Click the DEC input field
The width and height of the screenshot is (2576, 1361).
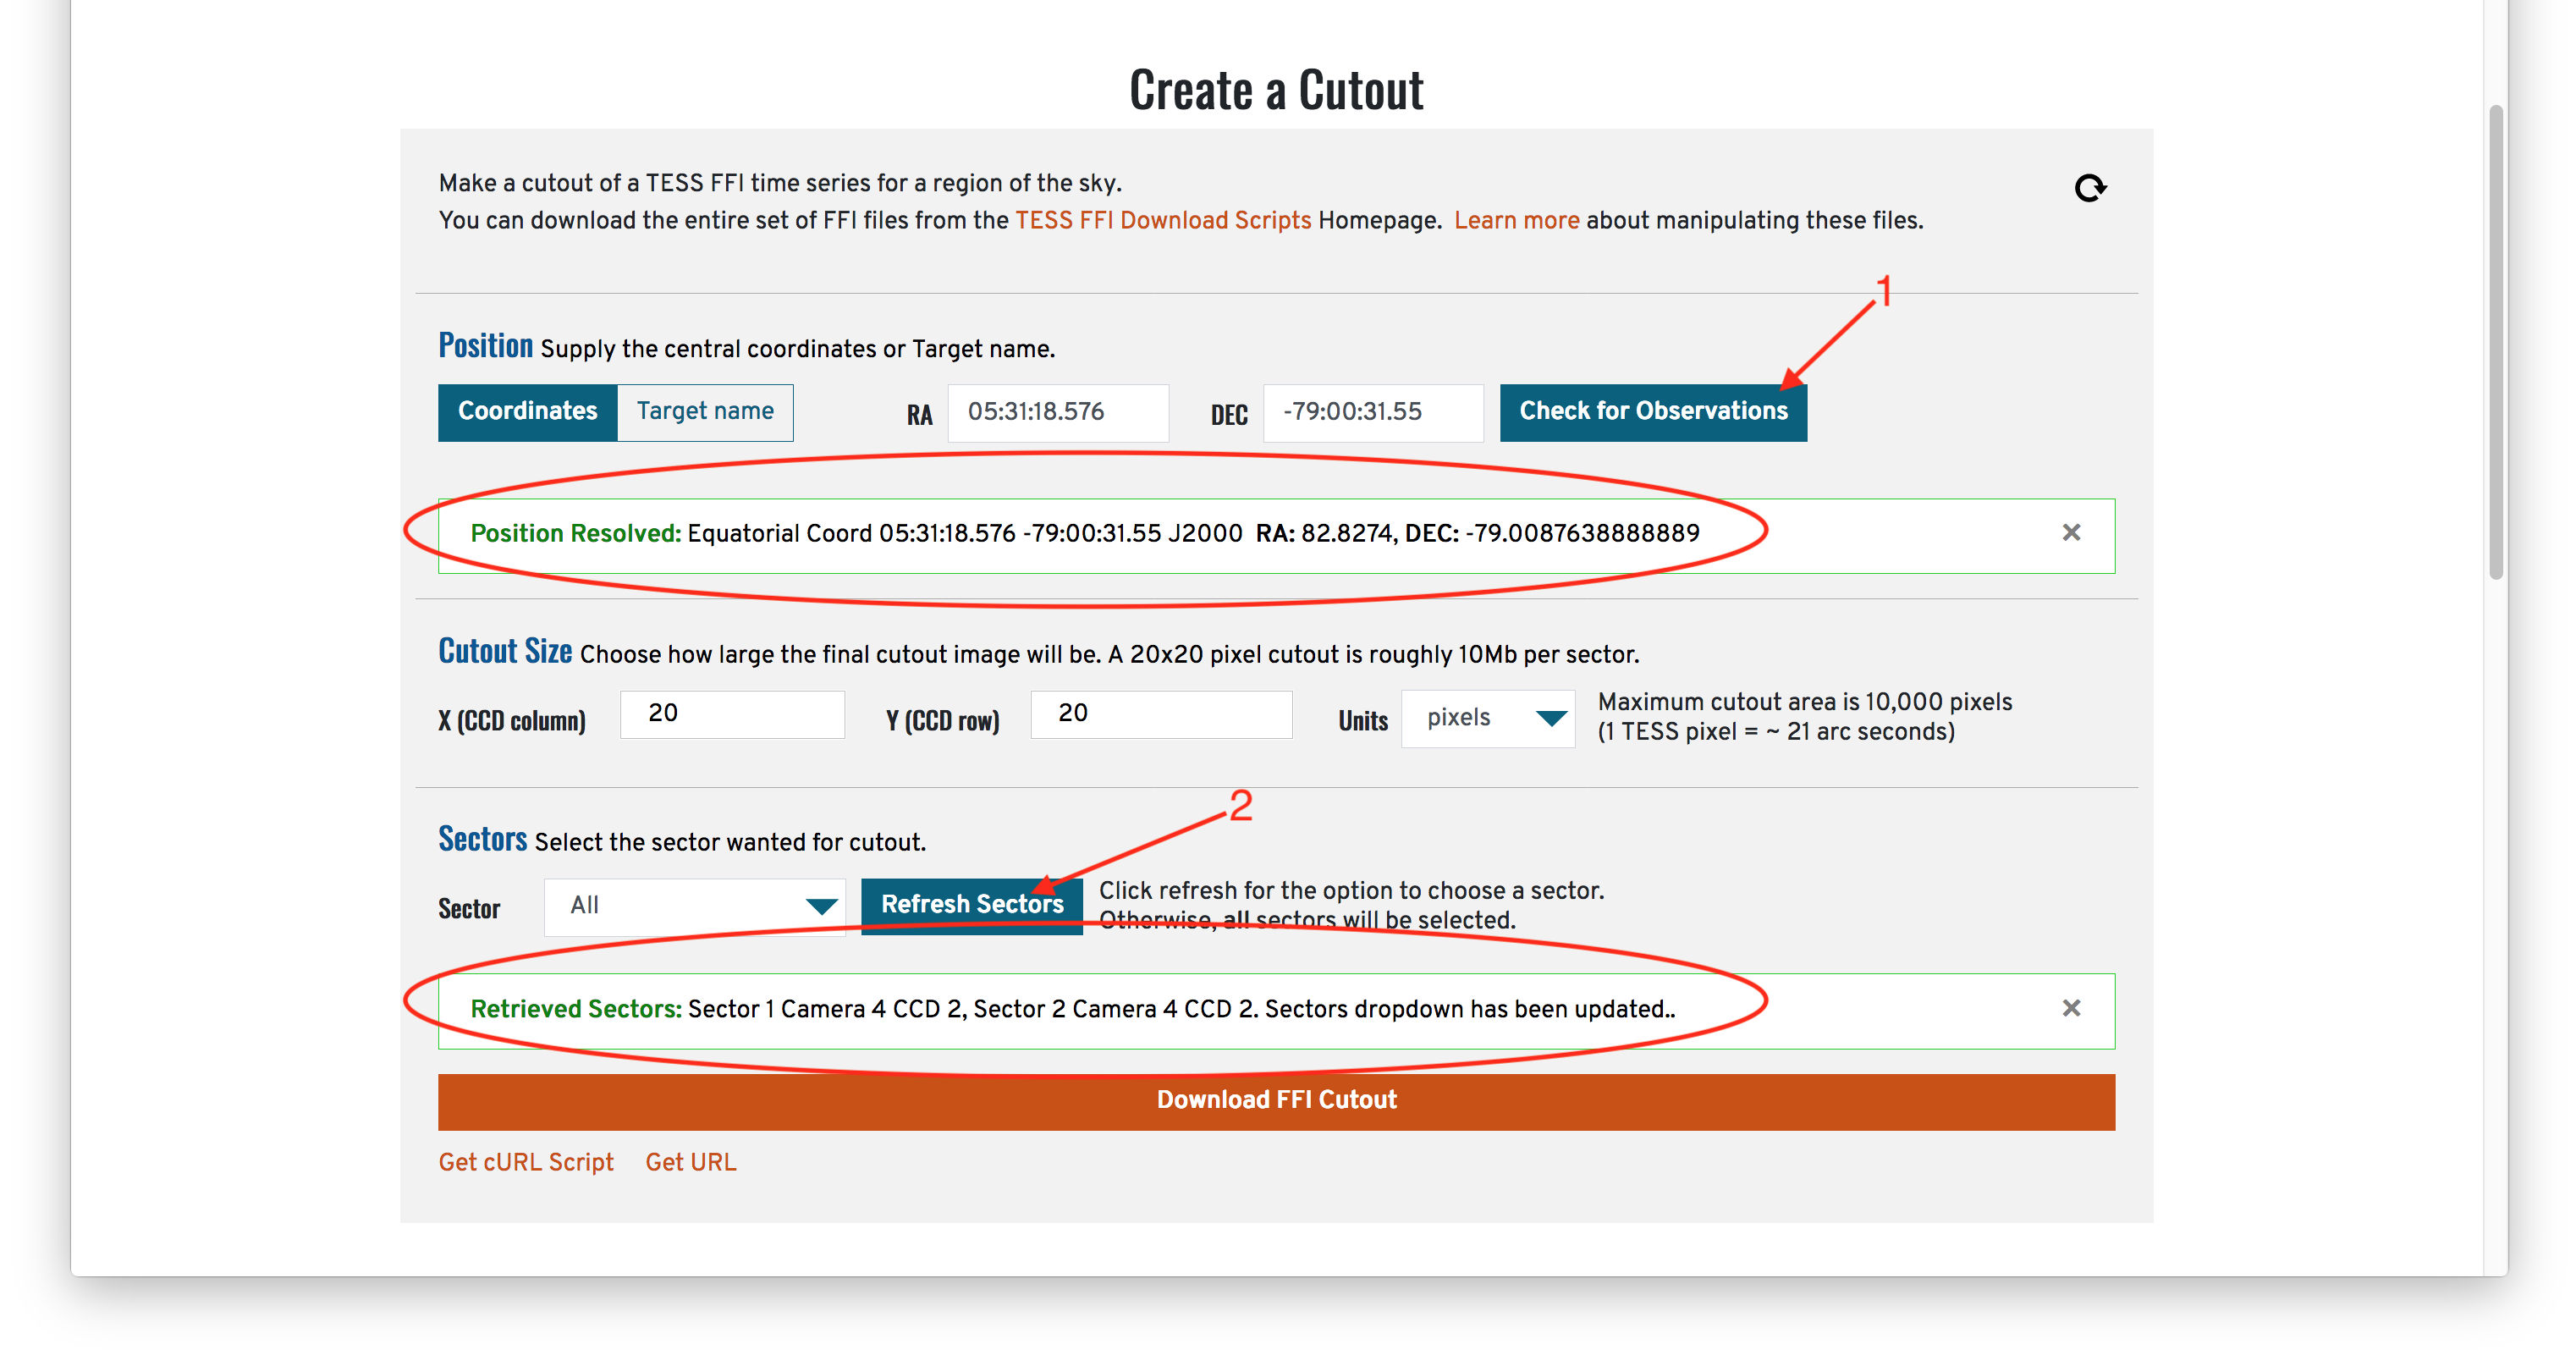pyautogui.click(x=1373, y=412)
